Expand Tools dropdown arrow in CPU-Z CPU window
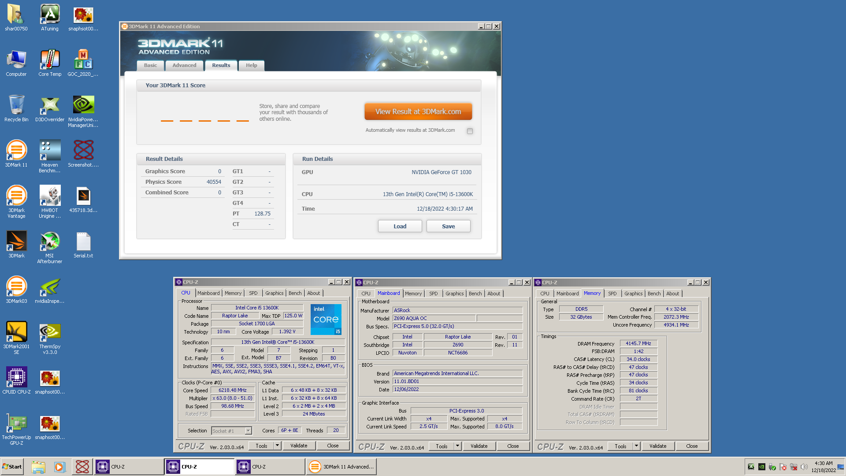Screen dimensions: 846x476 point(278,446)
